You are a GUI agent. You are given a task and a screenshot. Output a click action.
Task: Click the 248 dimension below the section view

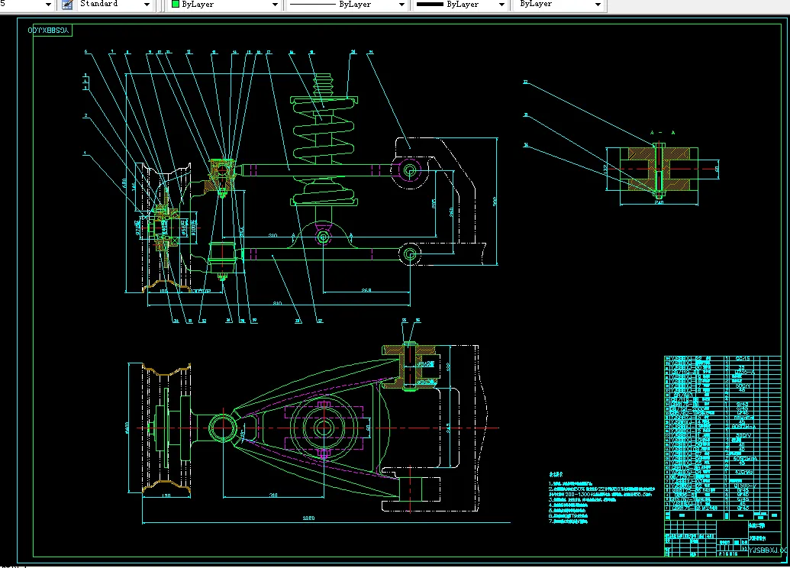[x=658, y=202]
